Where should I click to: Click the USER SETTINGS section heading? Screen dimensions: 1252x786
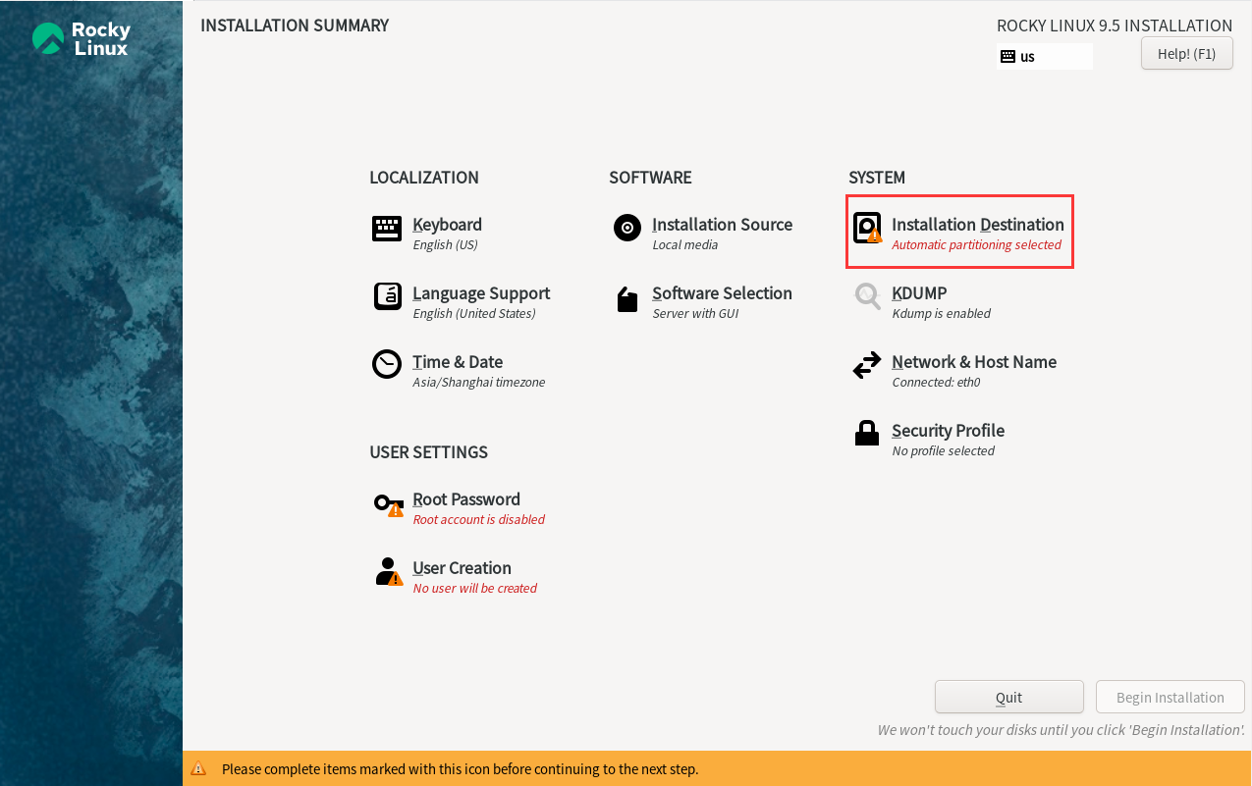click(428, 452)
